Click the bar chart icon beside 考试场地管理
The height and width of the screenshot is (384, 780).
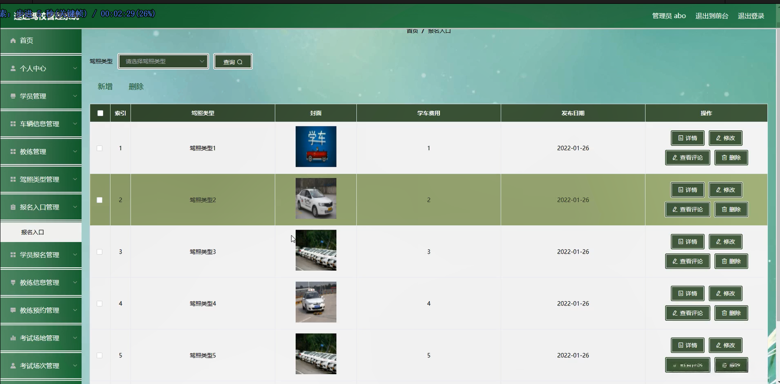[x=13, y=338]
